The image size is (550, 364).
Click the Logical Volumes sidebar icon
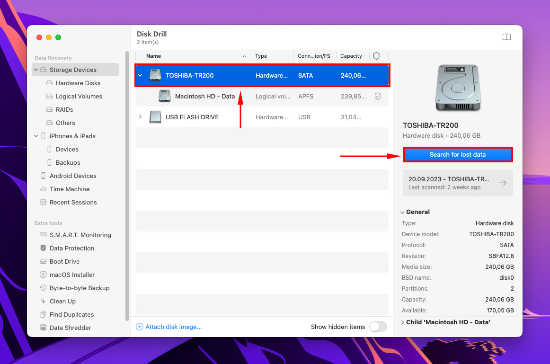tap(49, 97)
